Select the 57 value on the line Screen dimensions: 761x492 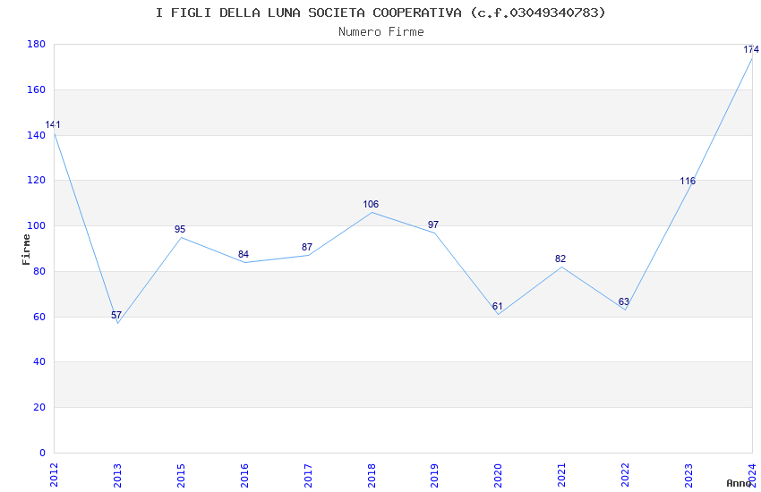pyautogui.click(x=116, y=316)
